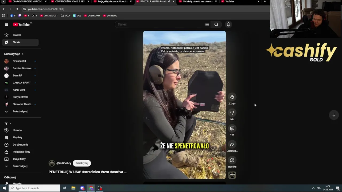Open Windows Start menu

click(x=4, y=188)
